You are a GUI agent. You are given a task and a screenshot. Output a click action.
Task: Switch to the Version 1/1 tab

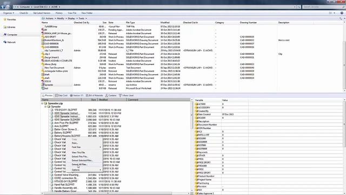[77, 95]
